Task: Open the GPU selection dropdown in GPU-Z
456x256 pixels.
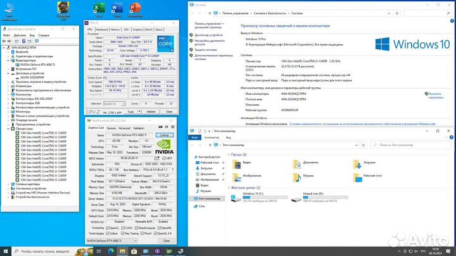Action: (x=111, y=241)
